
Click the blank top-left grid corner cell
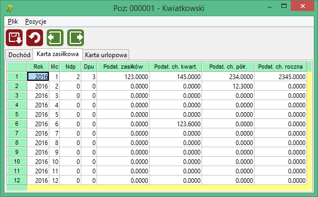17,67
